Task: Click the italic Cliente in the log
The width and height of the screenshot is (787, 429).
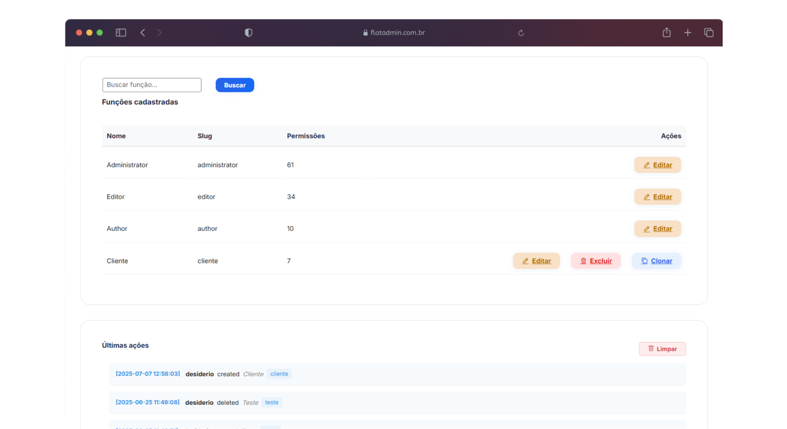Action: point(253,374)
